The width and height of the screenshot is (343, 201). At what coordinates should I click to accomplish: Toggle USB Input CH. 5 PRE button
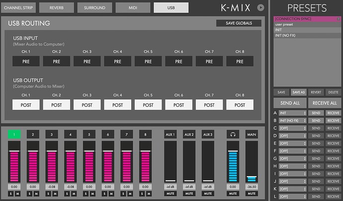(148, 61)
